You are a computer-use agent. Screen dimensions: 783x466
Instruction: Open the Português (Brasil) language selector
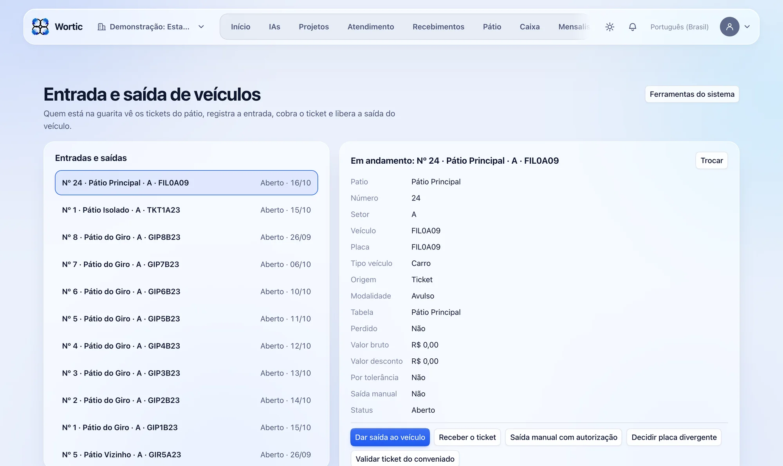(x=679, y=27)
